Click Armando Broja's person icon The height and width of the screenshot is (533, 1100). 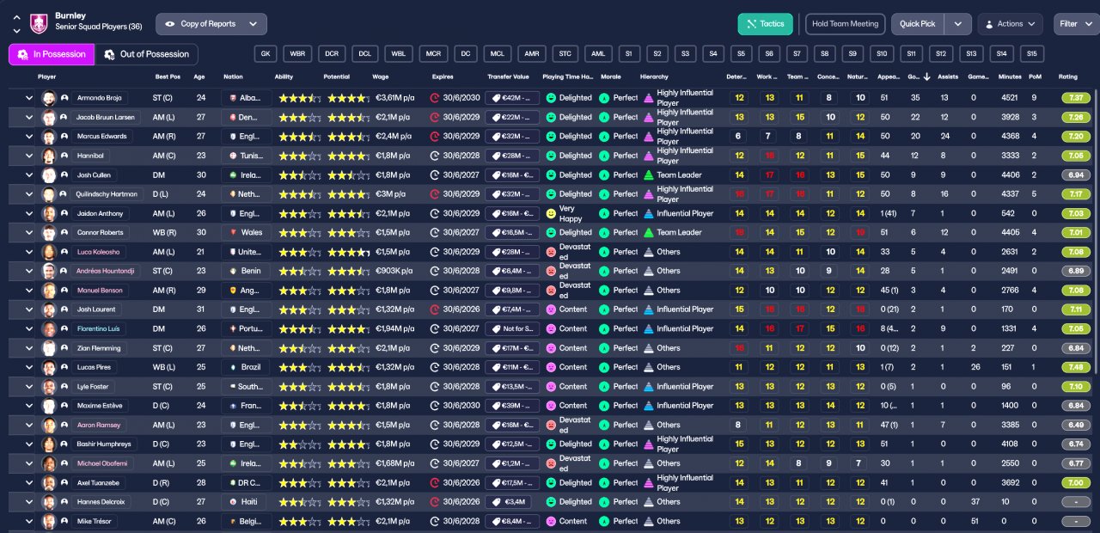pyautogui.click(x=64, y=98)
